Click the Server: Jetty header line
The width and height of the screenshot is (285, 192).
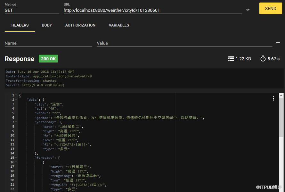(x=35, y=85)
